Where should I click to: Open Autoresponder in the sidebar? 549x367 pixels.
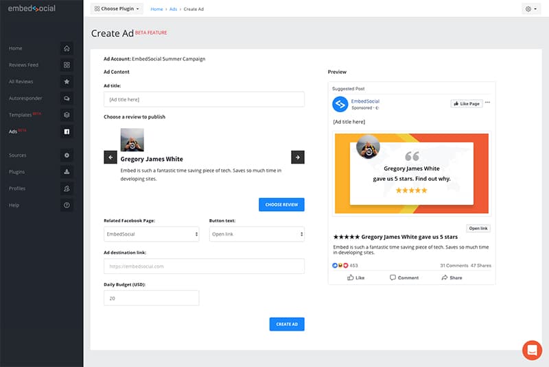(x=25, y=98)
